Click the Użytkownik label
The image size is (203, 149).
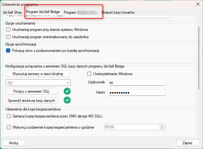(x=96, y=82)
